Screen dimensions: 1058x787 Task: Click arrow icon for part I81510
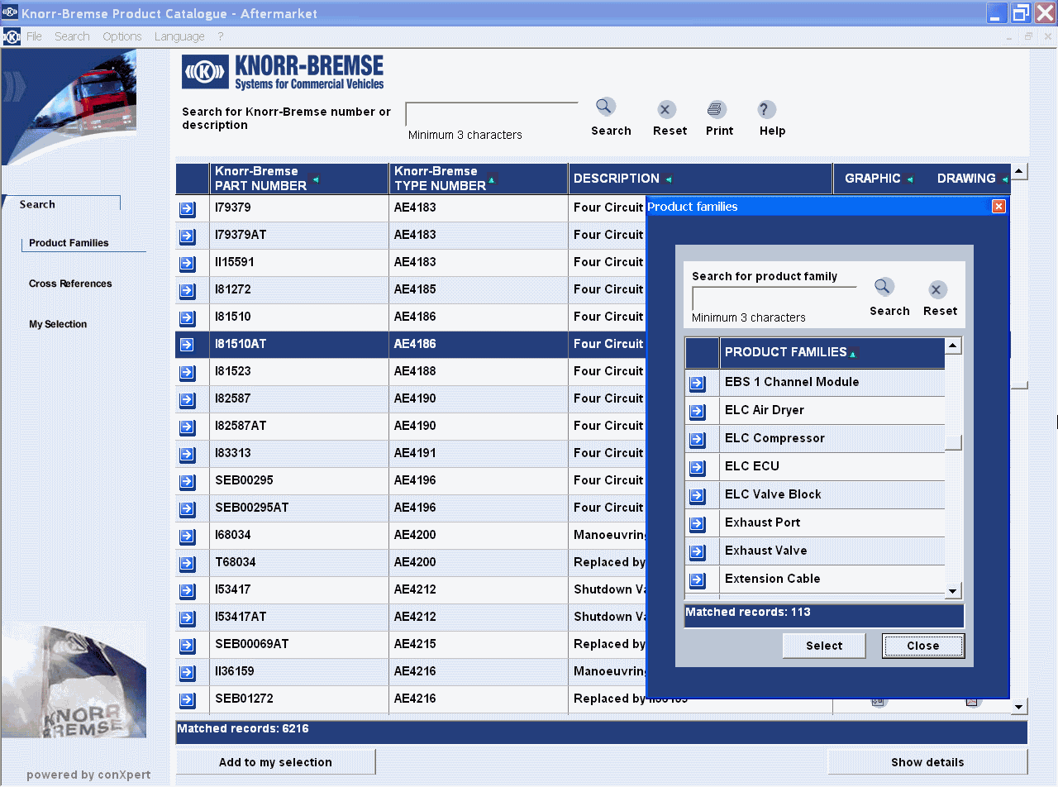[188, 318]
